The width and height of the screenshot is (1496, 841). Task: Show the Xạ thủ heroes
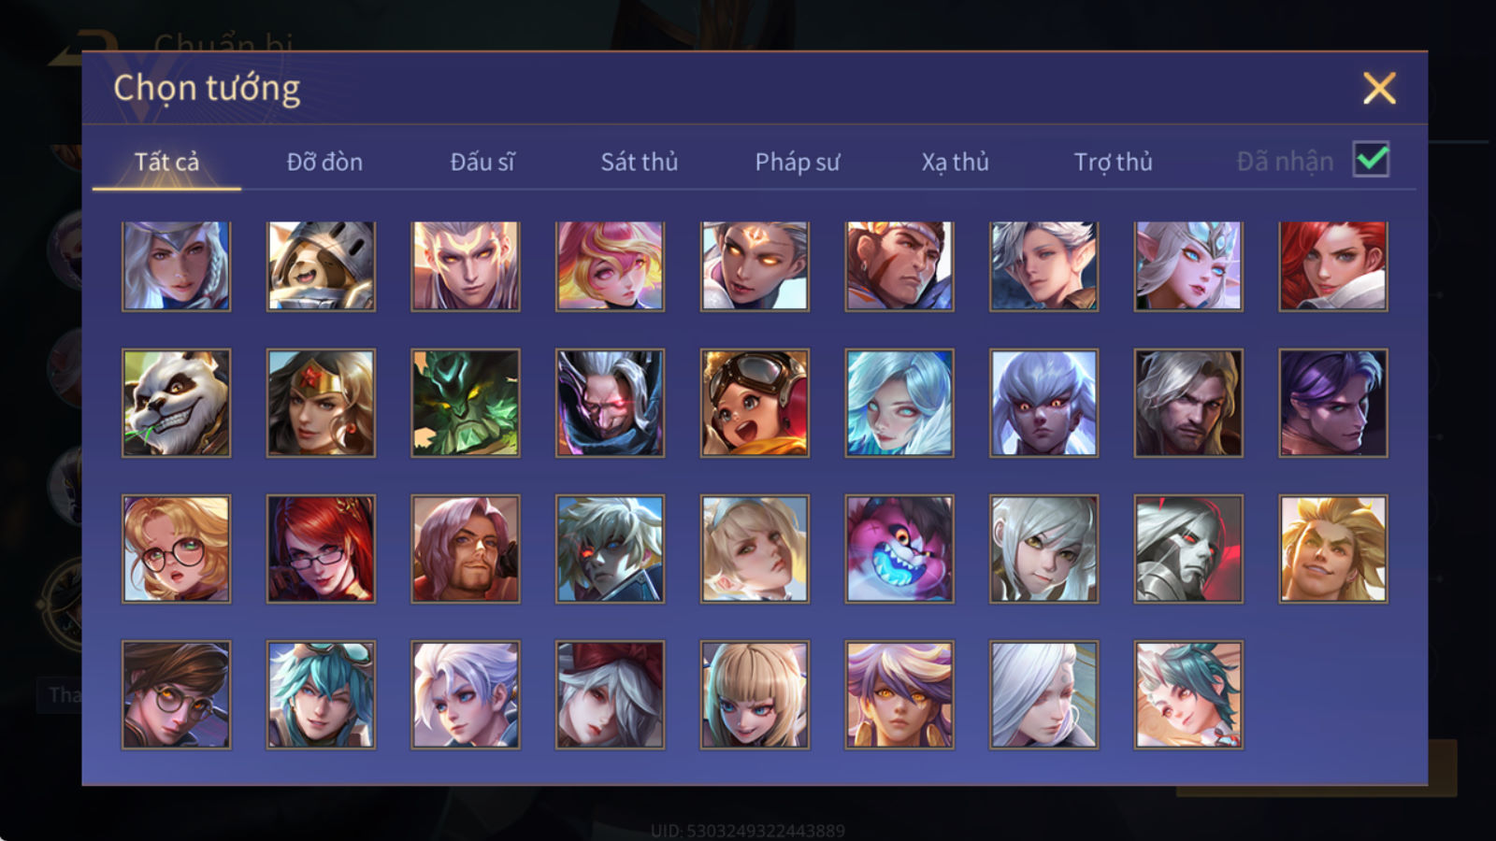(955, 162)
